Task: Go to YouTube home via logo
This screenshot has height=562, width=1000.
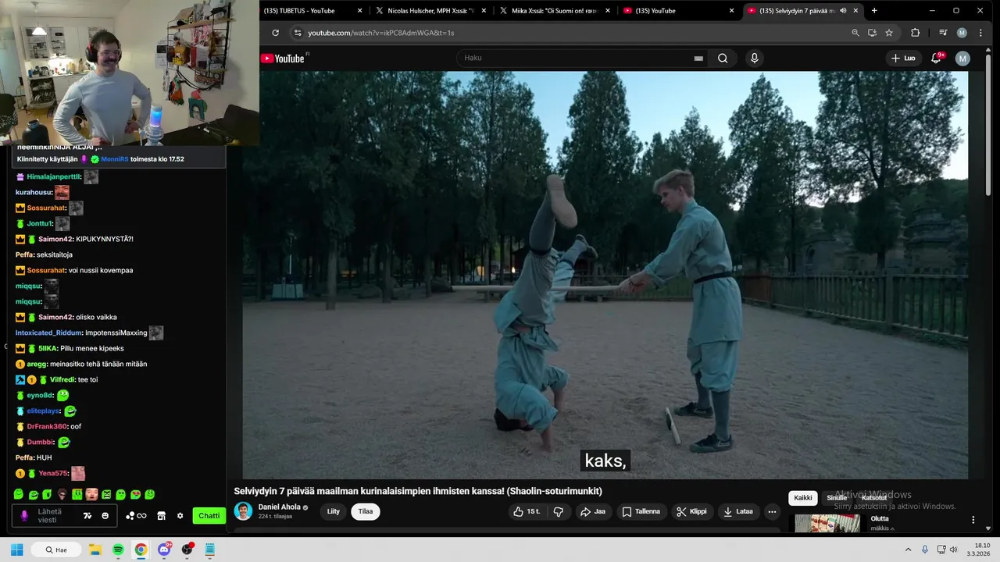Action: click(x=283, y=59)
